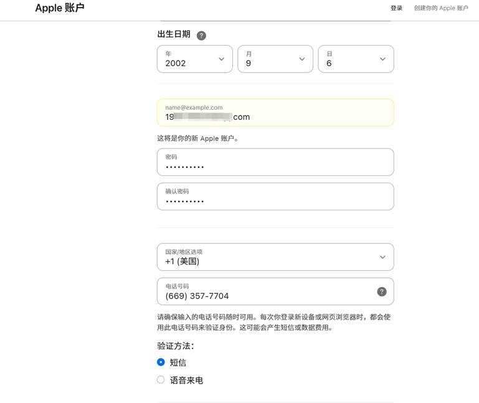
Task: Click 创建你的 Apple 账户 in the header
Action: [441, 8]
